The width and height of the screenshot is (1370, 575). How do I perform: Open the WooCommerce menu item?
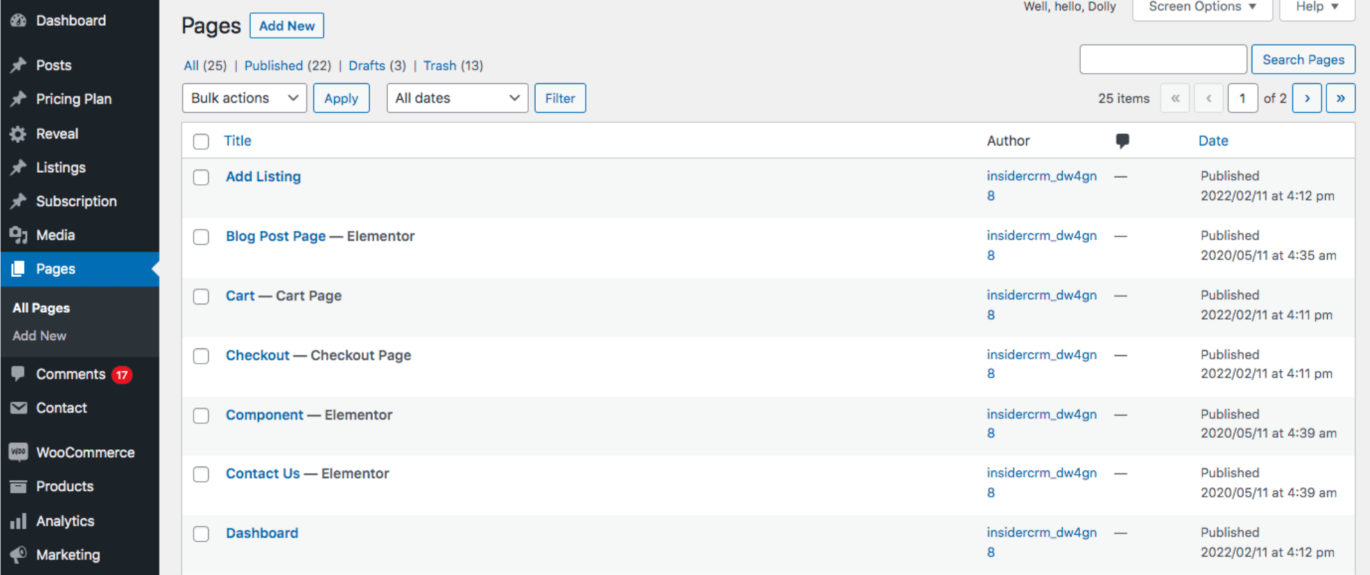tap(79, 452)
